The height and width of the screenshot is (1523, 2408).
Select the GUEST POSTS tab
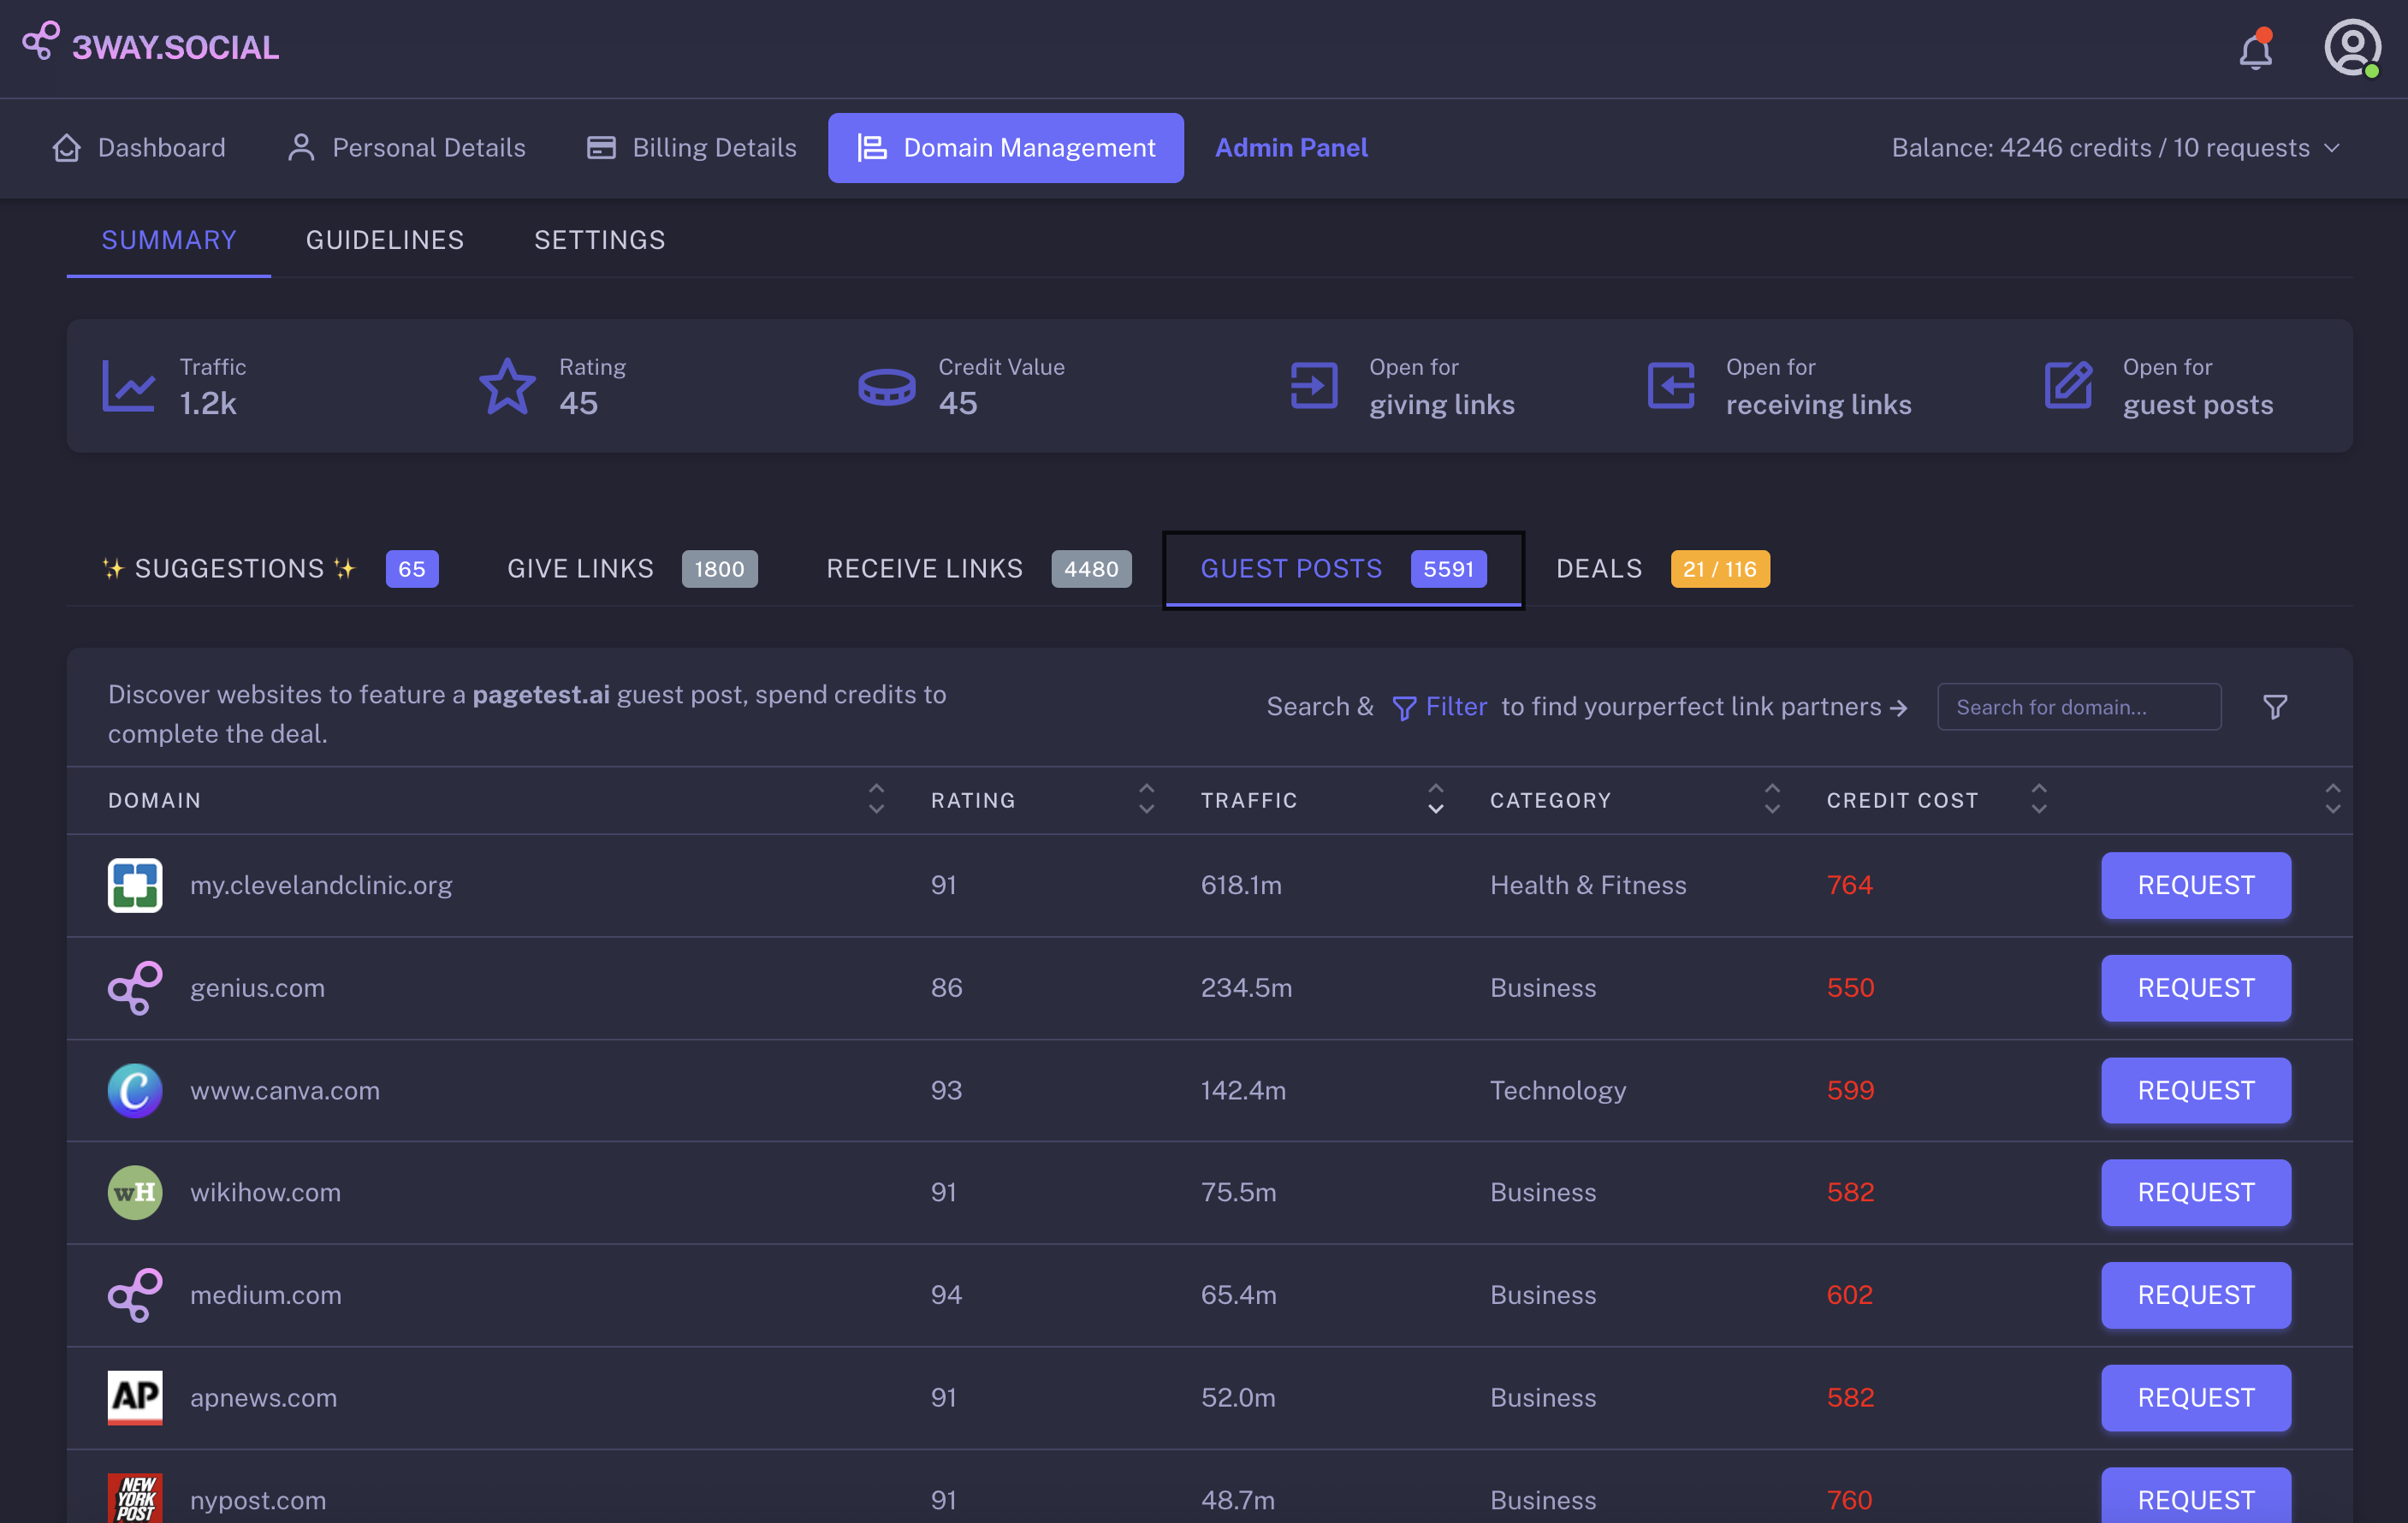click(x=1343, y=569)
